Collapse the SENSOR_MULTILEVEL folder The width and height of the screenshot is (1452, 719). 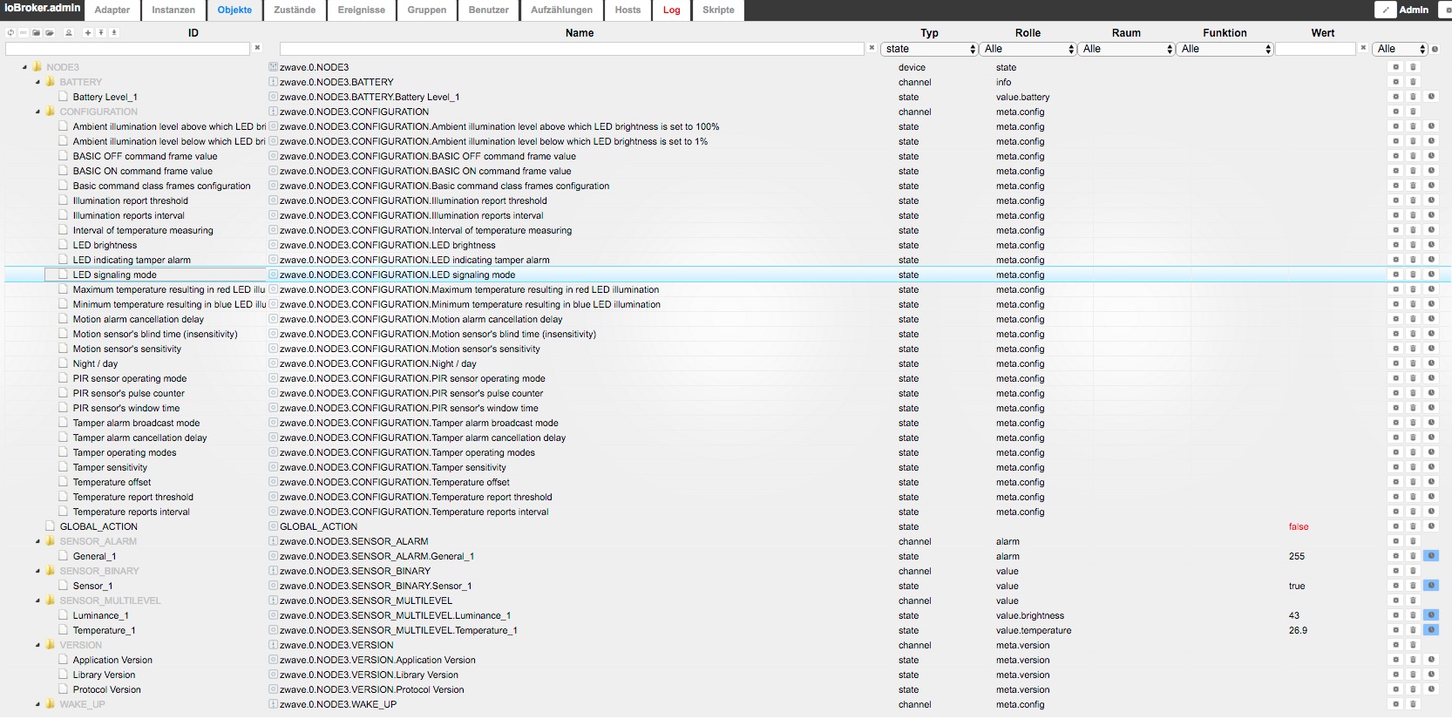[37, 600]
